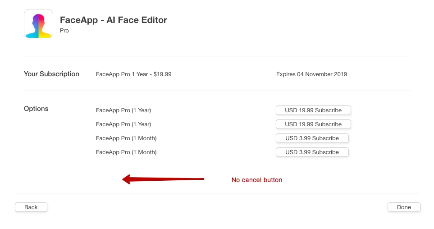Click the 'FaceApp - AI Face Editor' title

[114, 20]
